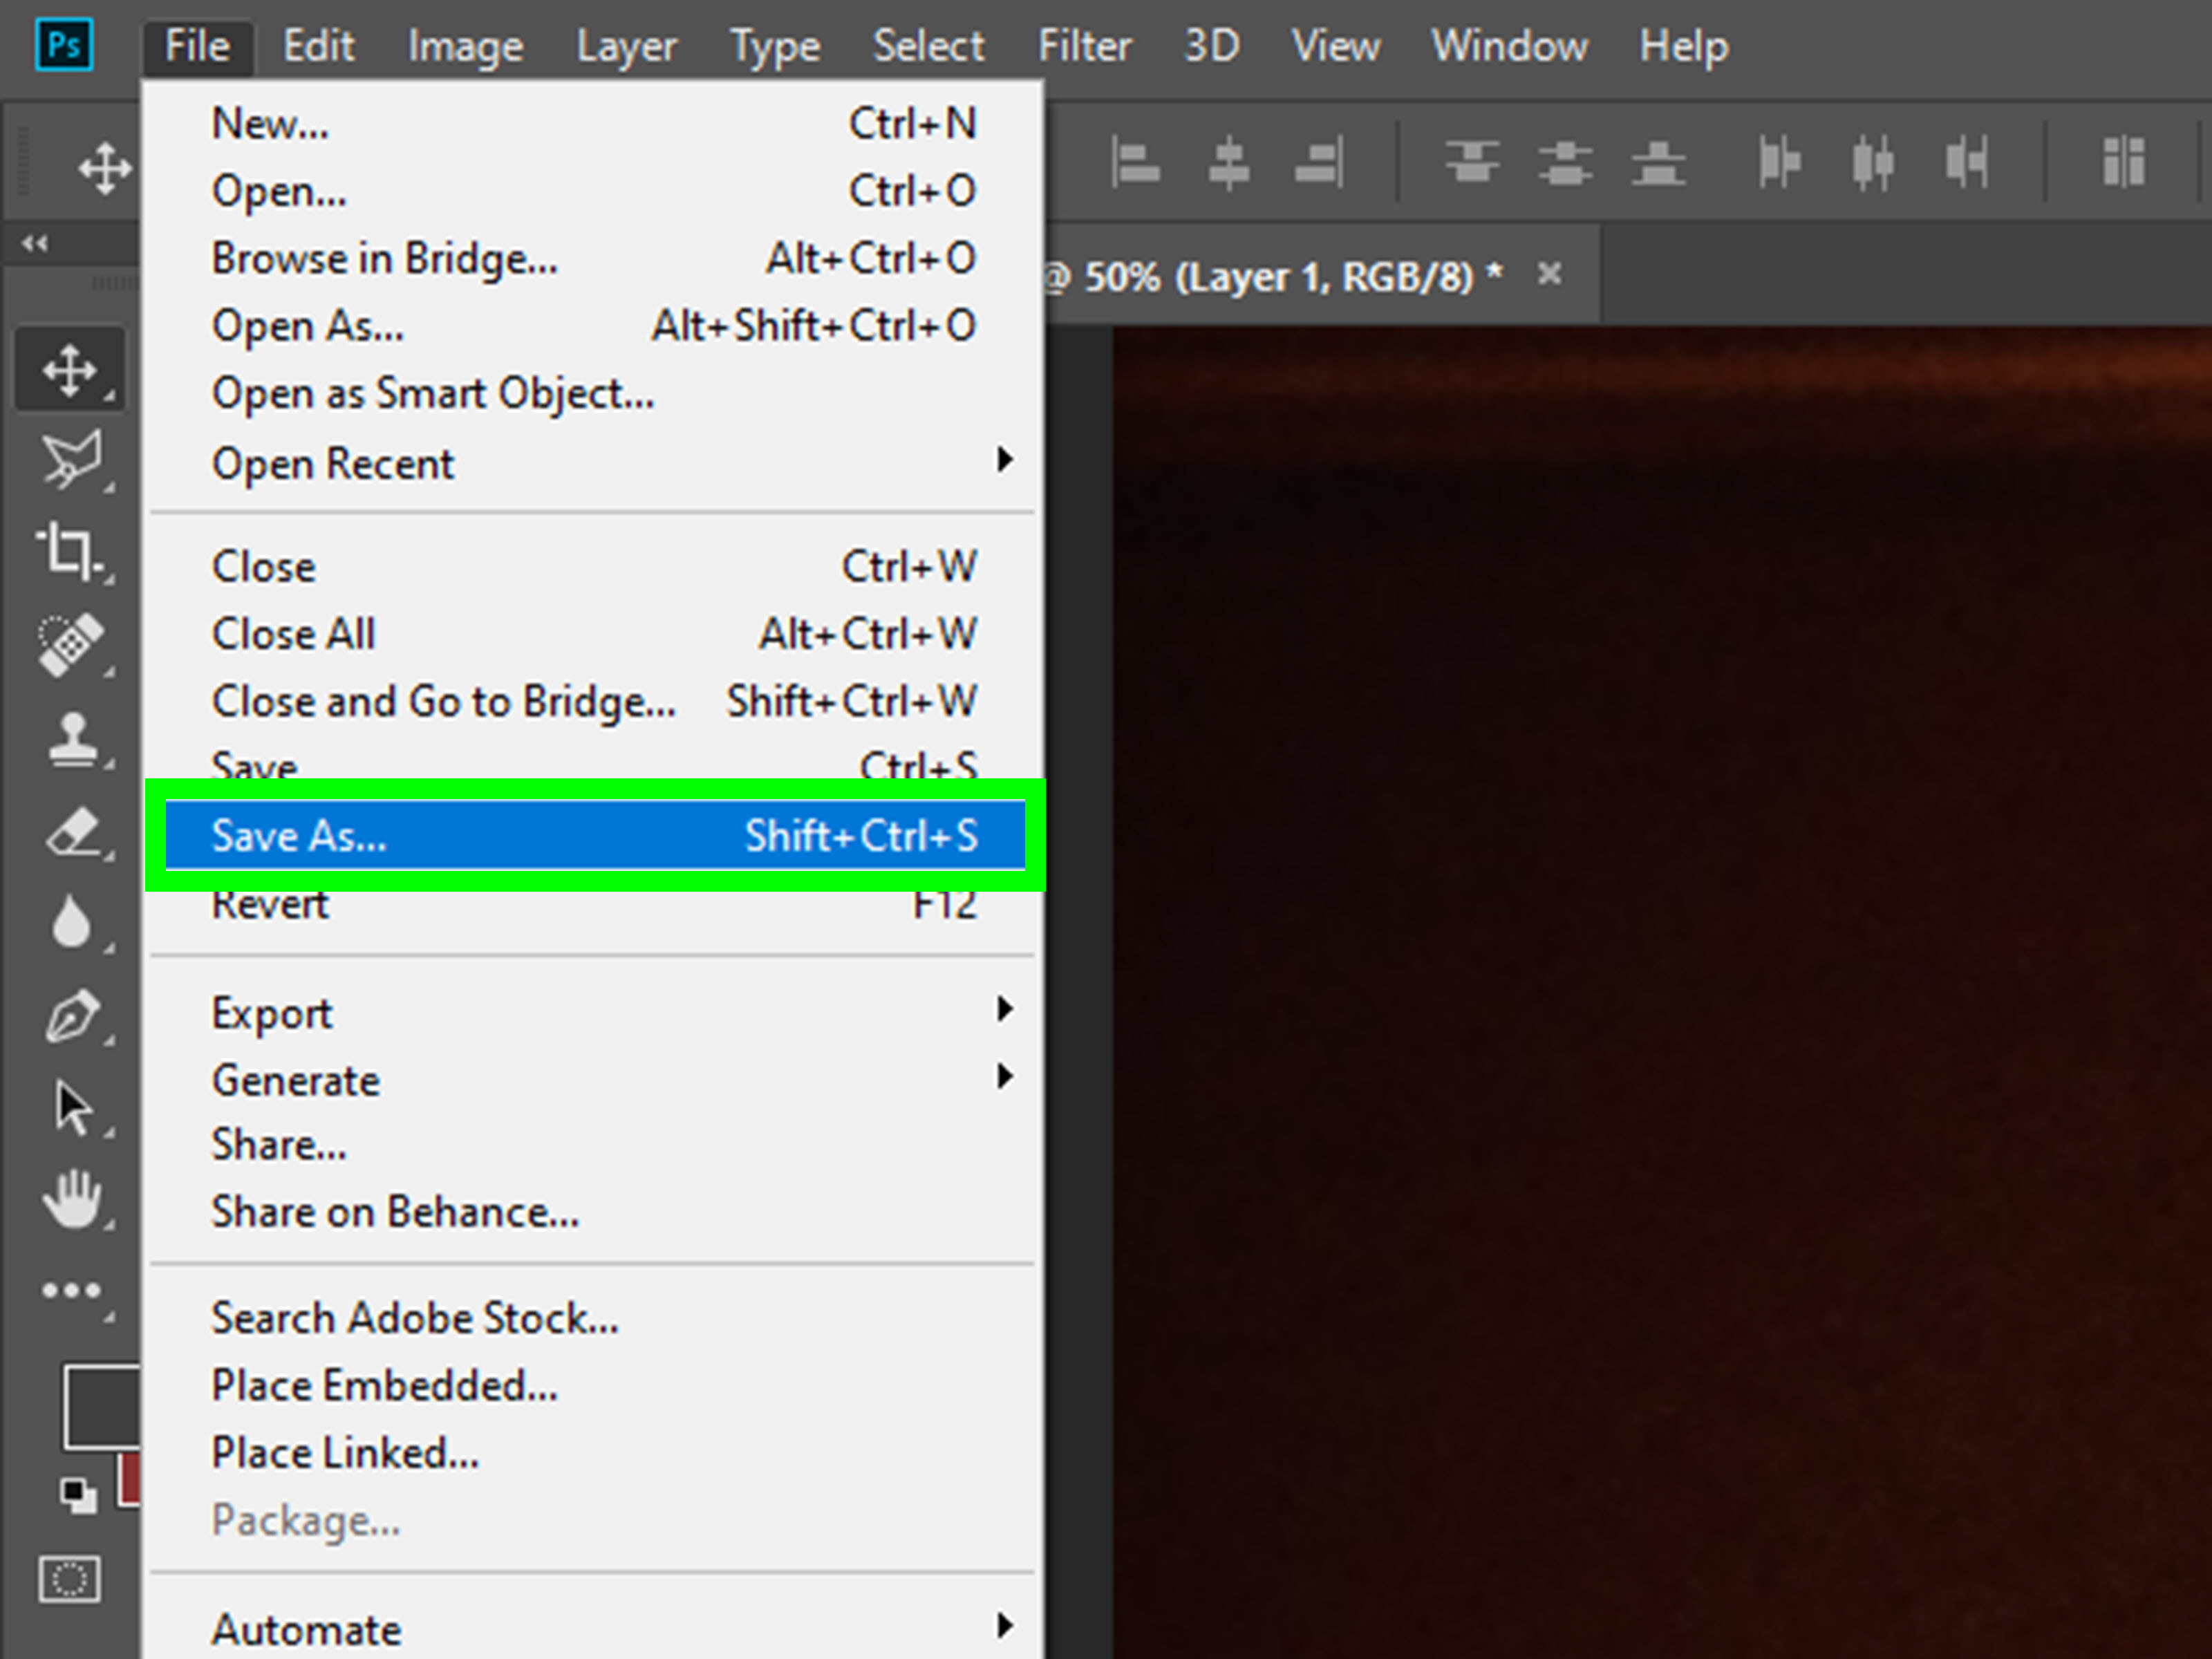The image size is (2212, 1659).
Task: Click Align left edges icon in options bar
Action: (x=1136, y=162)
